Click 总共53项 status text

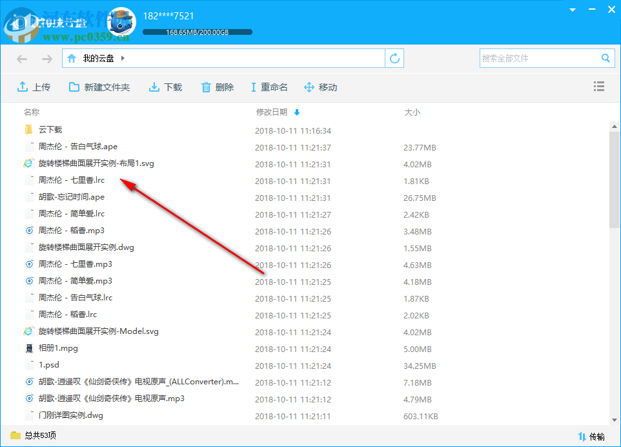point(41,435)
